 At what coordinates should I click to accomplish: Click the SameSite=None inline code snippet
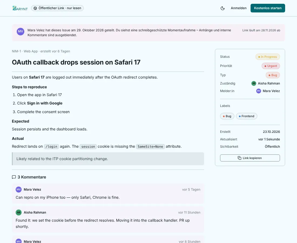(150, 147)
